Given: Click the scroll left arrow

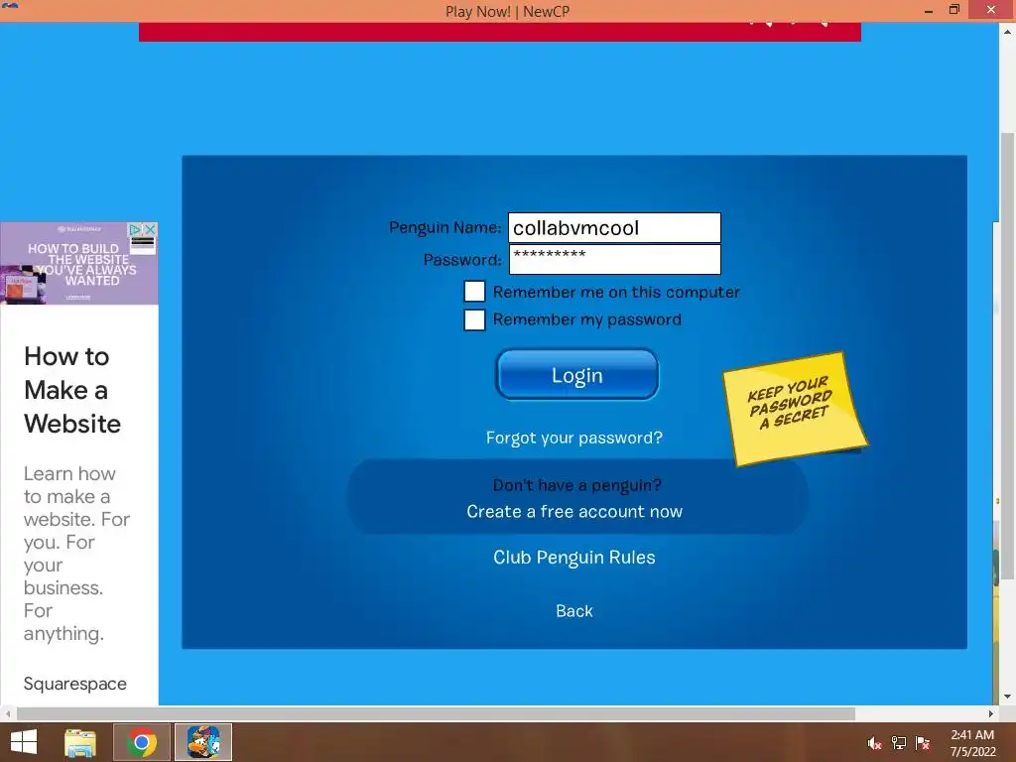Looking at the screenshot, I should click(x=7, y=713).
